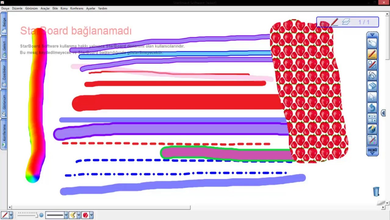The height and width of the screenshot is (220, 390).
Task: Open the Görünüm menu in menu bar
Action: [x=31, y=9]
